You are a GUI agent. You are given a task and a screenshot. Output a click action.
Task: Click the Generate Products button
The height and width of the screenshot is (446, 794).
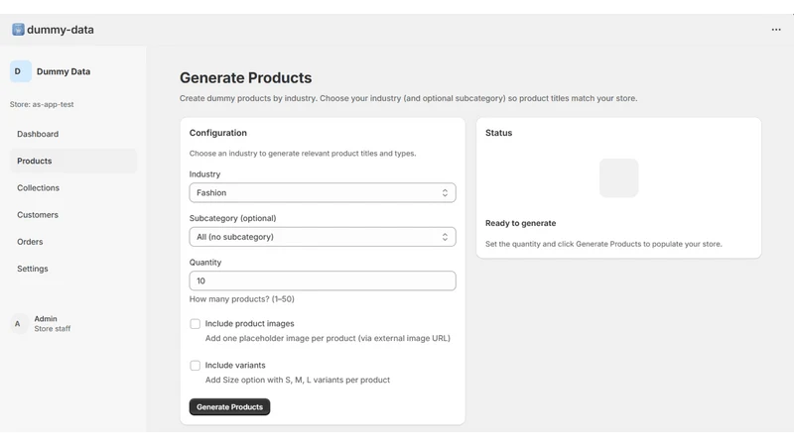[x=229, y=407]
